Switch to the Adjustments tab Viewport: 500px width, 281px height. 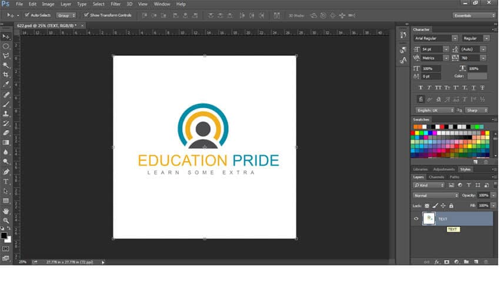tap(444, 169)
